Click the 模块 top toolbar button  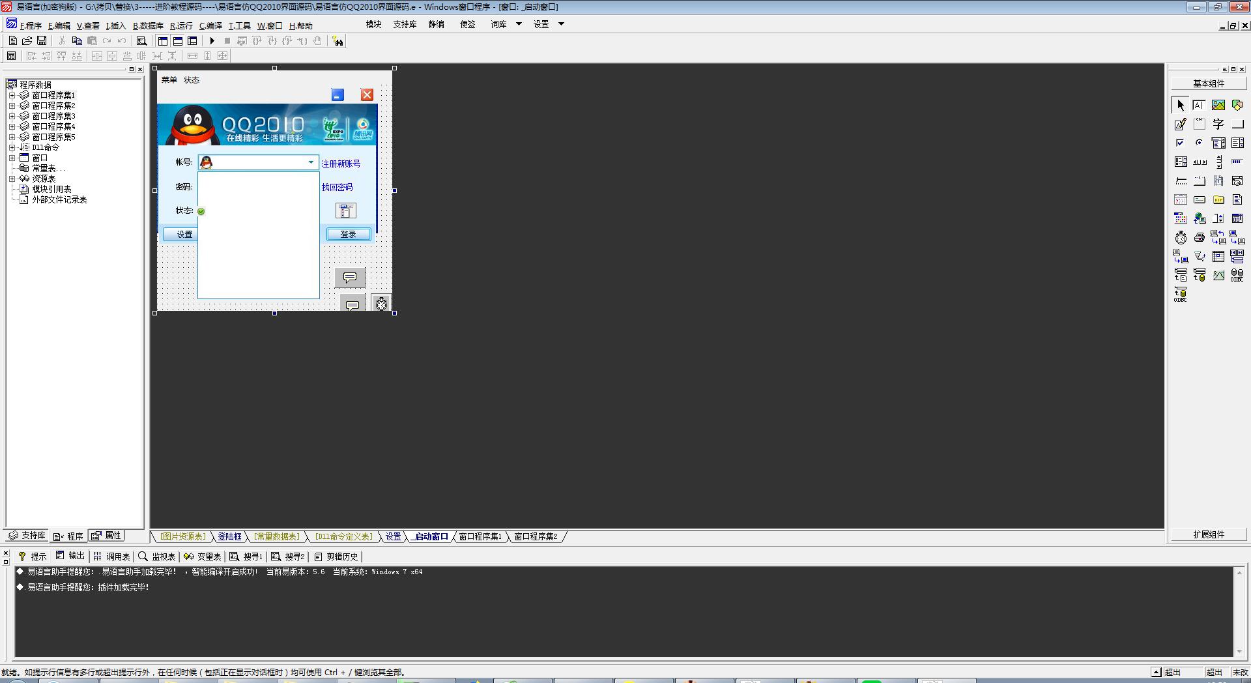tap(373, 24)
